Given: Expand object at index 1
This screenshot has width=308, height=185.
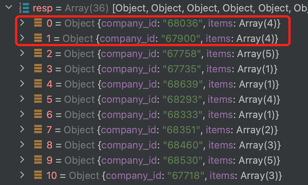Looking at the screenshot, I should (x=22, y=38).
